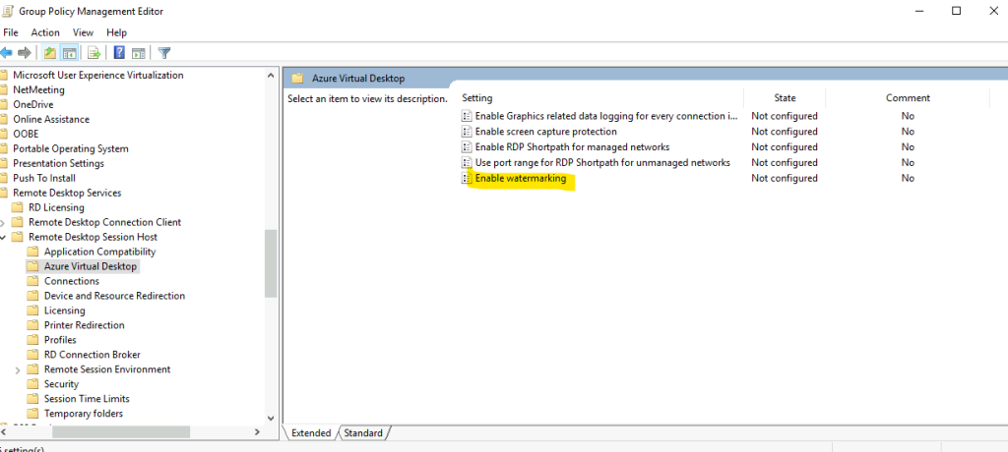Expand the Remote Session Environment folder
The height and width of the screenshot is (452, 1008).
[x=19, y=369]
